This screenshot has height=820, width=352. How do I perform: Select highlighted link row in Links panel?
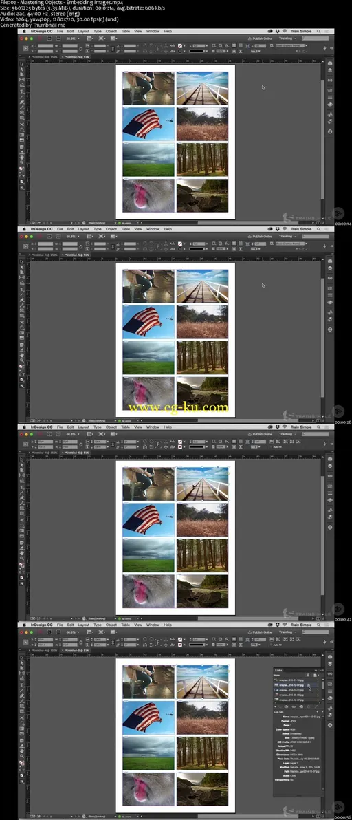pyautogui.click(x=296, y=685)
